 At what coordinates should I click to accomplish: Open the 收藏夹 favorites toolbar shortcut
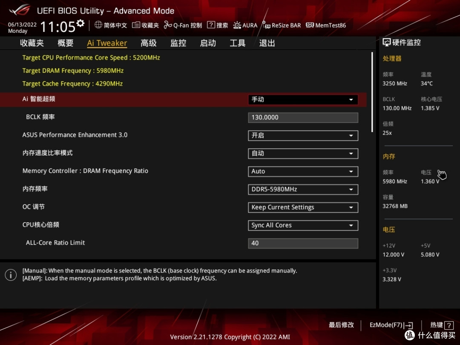pyautogui.click(x=145, y=25)
